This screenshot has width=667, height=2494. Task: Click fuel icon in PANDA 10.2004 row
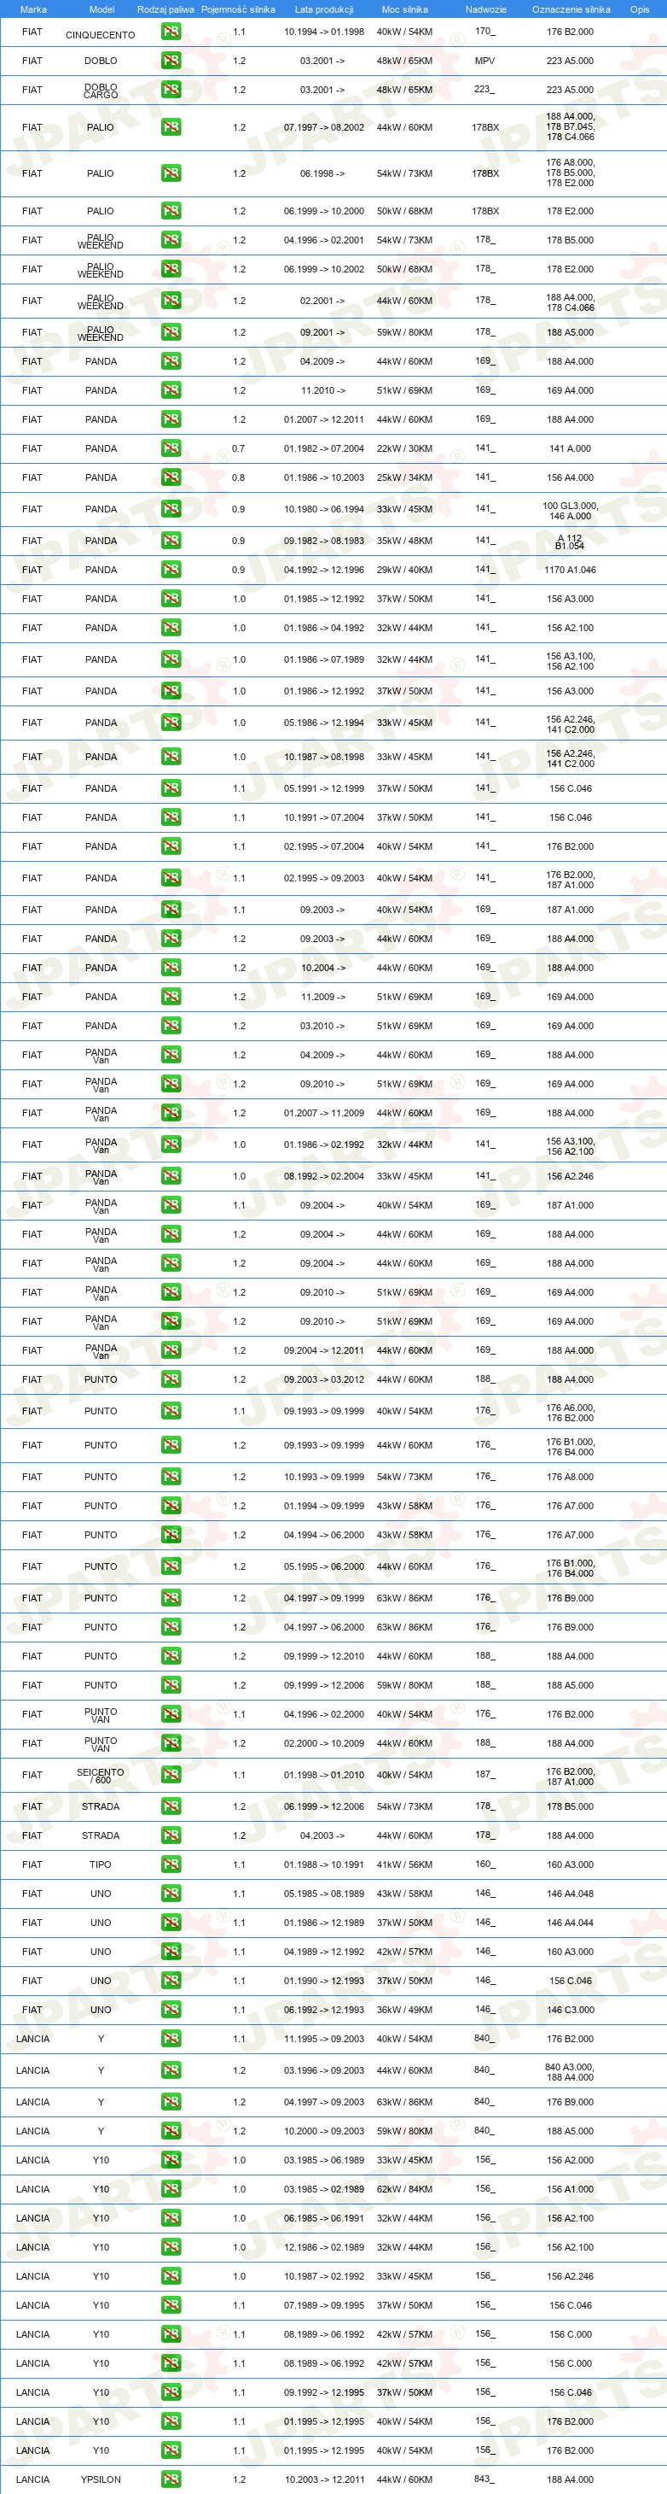[x=171, y=967]
